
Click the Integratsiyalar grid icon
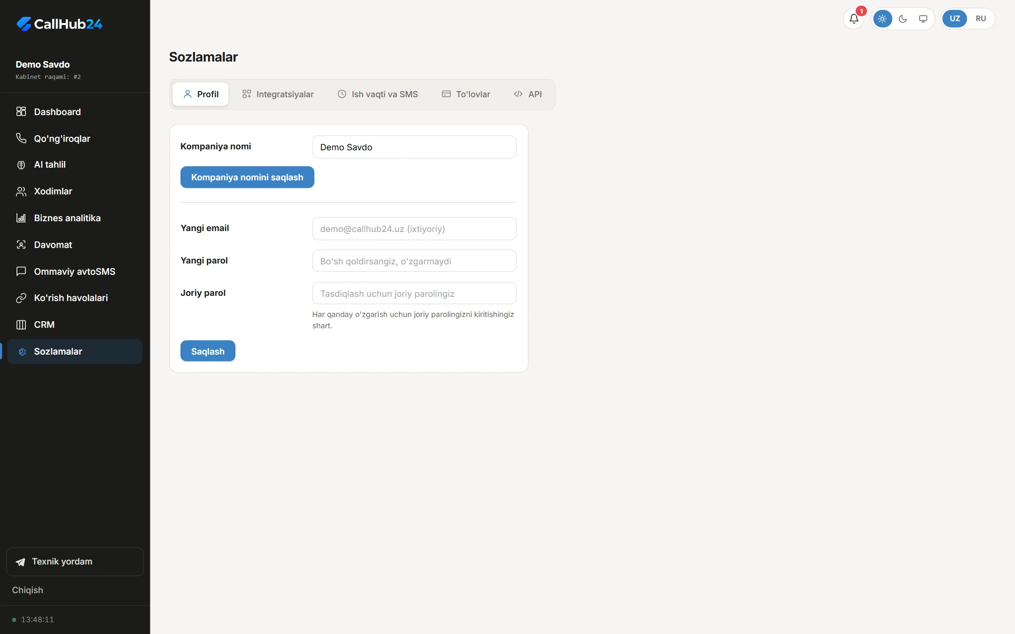[x=247, y=94]
